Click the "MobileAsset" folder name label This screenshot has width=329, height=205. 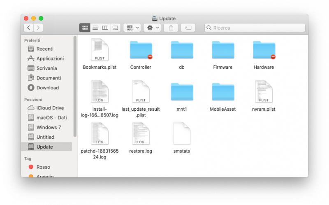[x=223, y=109]
